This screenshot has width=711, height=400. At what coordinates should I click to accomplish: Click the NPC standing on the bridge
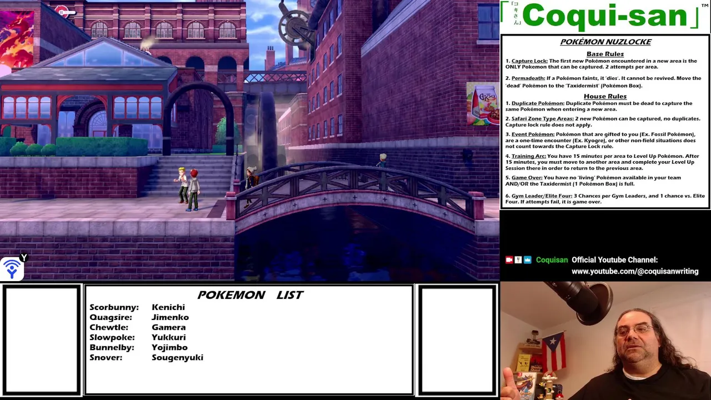coord(382,161)
